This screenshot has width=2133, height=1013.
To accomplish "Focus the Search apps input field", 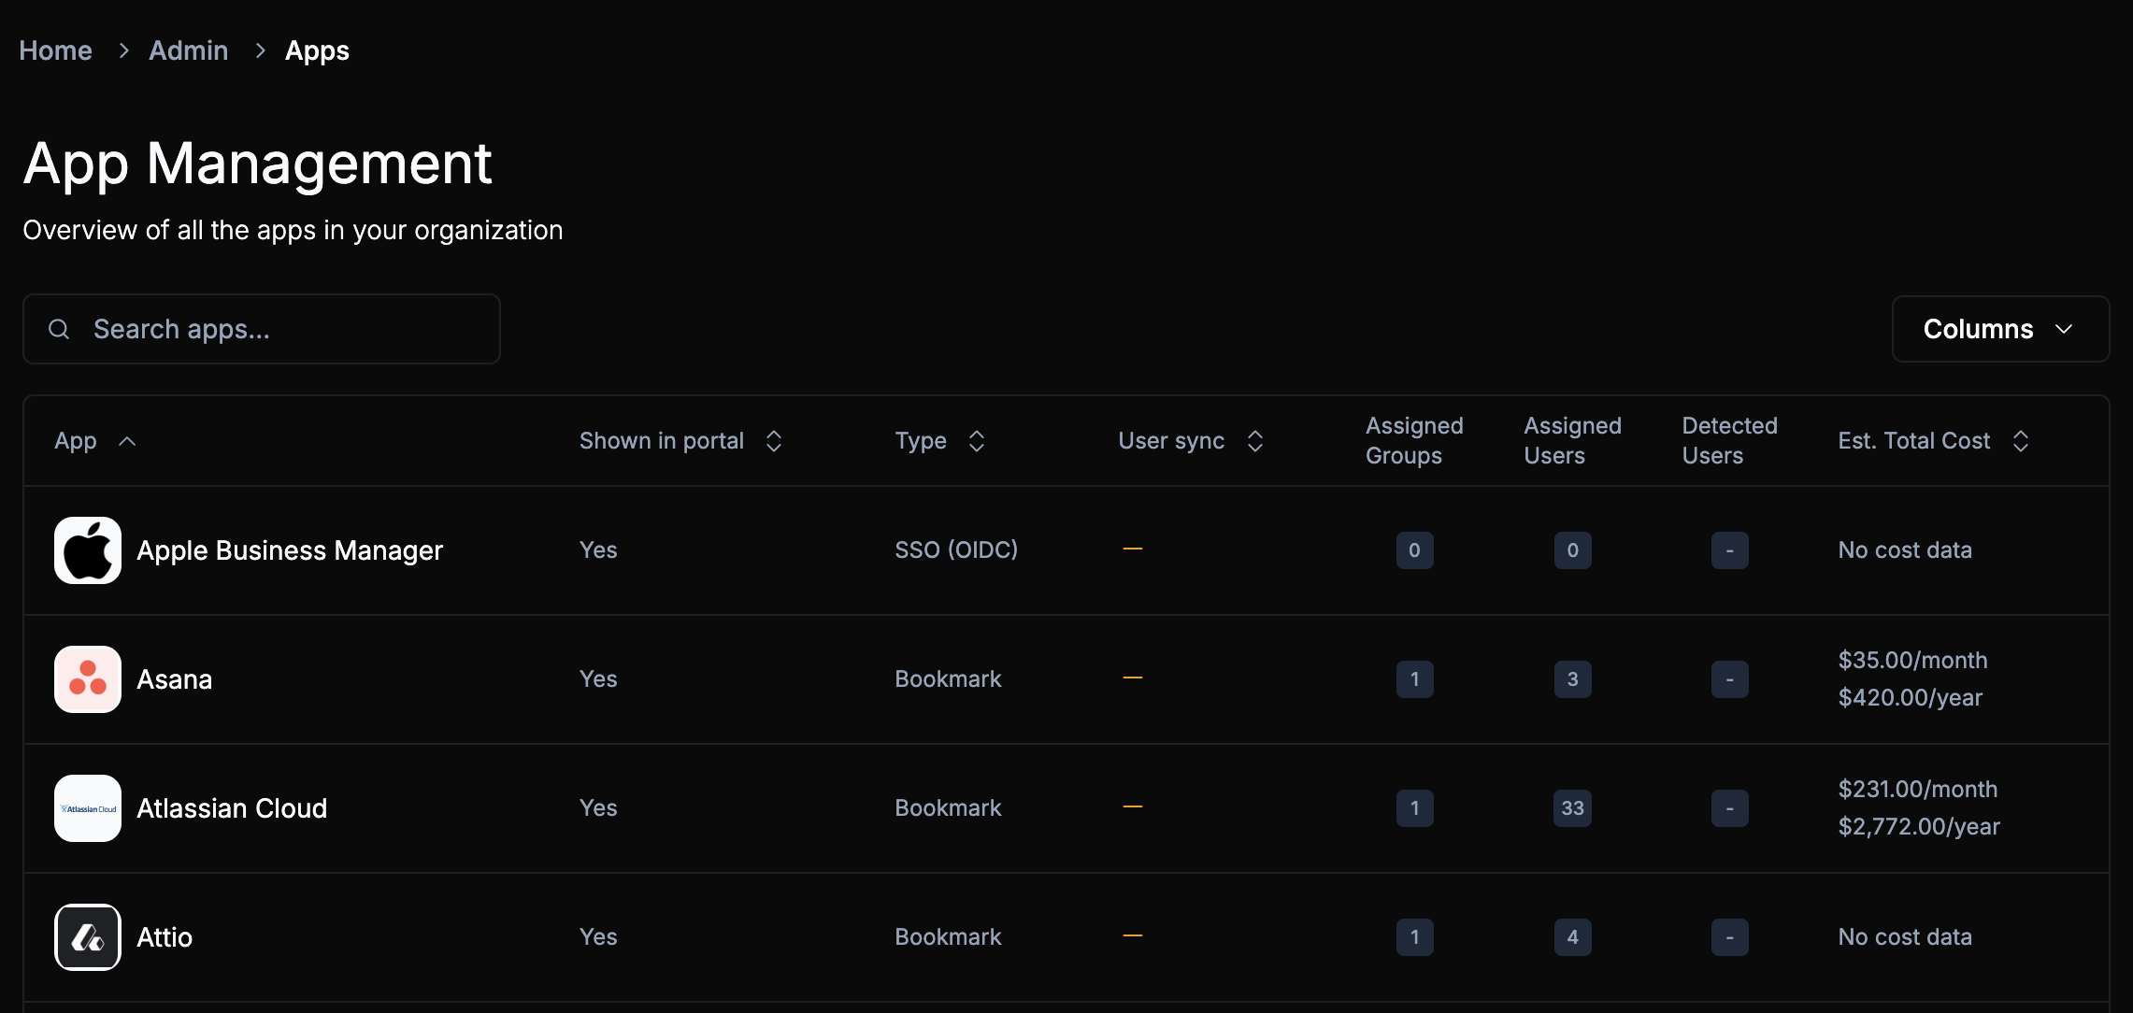I will (x=280, y=329).
